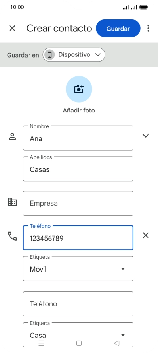This screenshot has width=158, height=353.
Task: Select the empty Empresa field
Action: click(x=78, y=203)
